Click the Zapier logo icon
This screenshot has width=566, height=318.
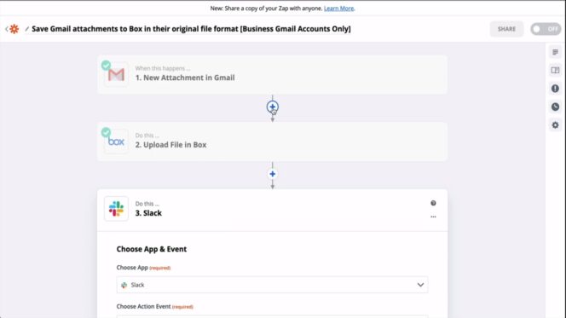tap(14, 29)
